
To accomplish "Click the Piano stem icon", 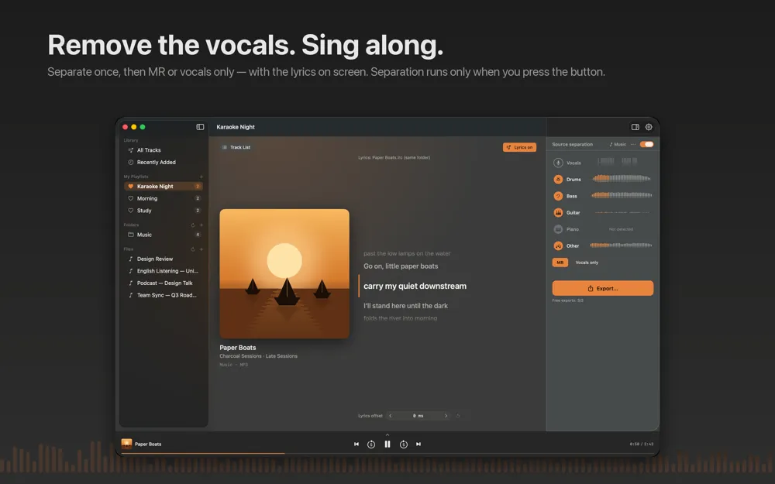I will (558, 229).
